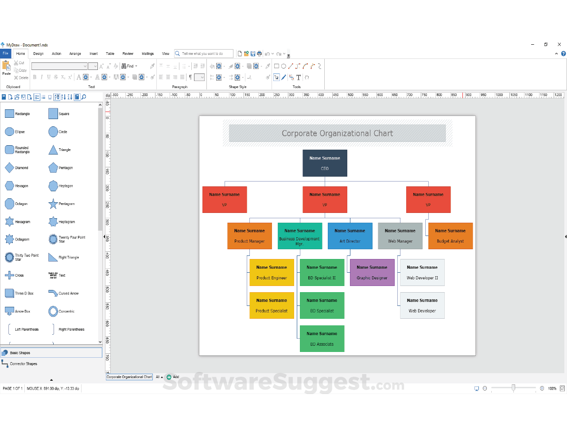Click the Sort A to Z icon in library
This screenshot has height=425, width=567.
tap(63, 97)
